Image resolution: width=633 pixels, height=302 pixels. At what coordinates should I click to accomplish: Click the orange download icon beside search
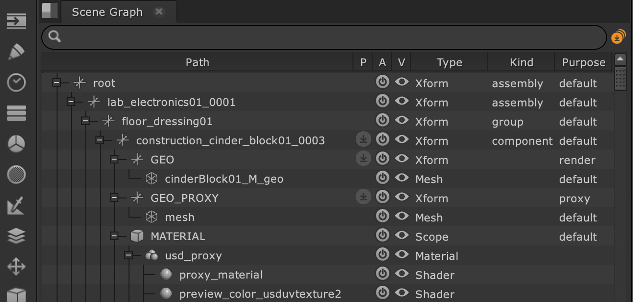[x=618, y=37]
